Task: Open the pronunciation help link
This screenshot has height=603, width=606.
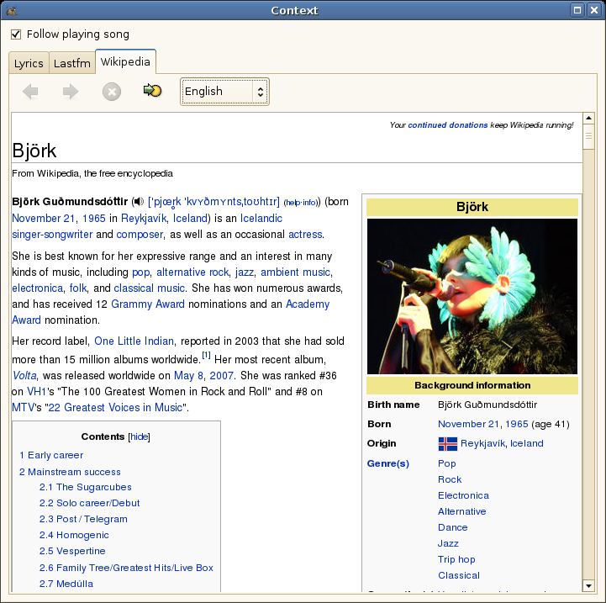Action: (x=293, y=203)
